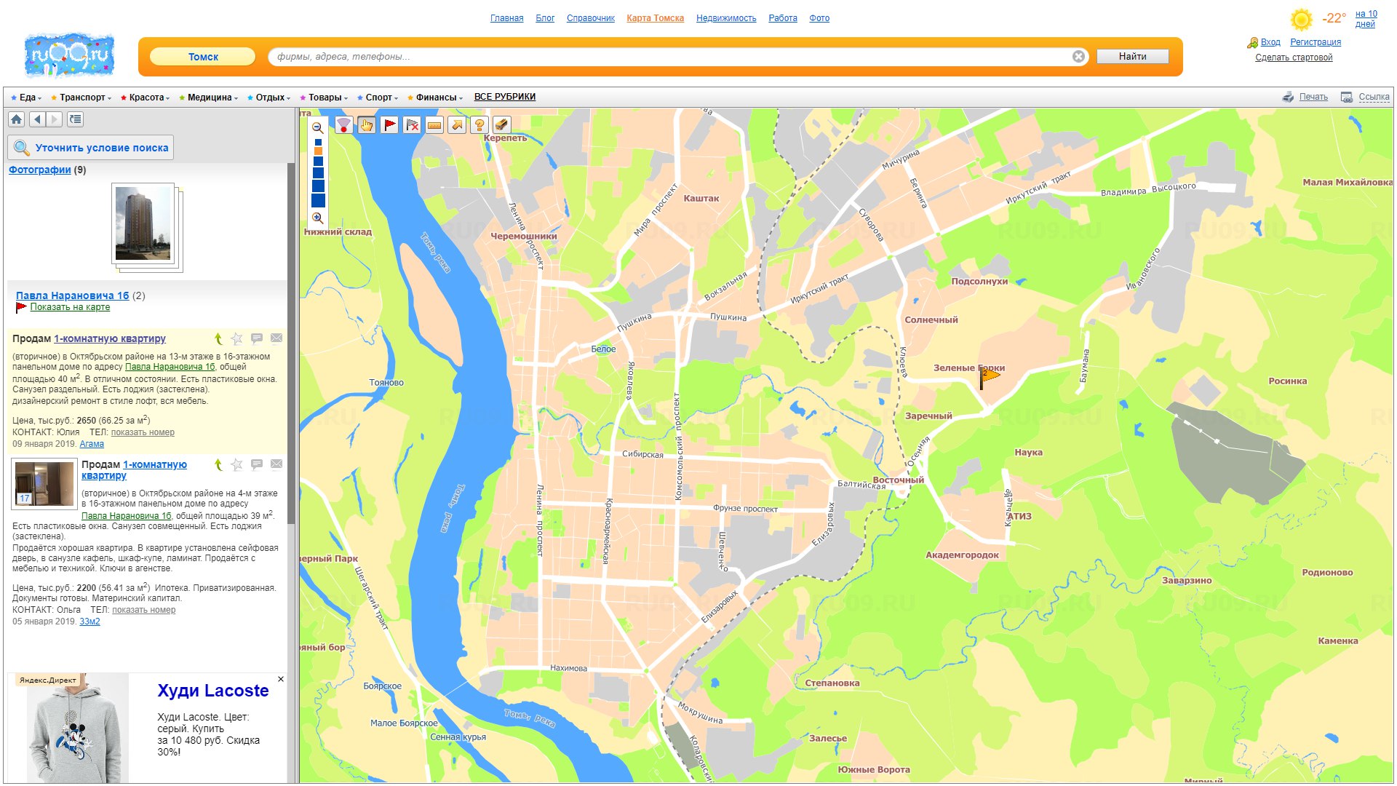
Task: Click green up arrow on second listing
Action: pyautogui.click(x=218, y=464)
